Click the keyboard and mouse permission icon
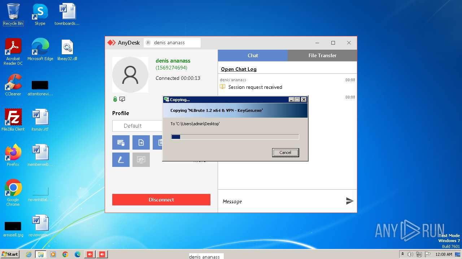 [121, 142]
